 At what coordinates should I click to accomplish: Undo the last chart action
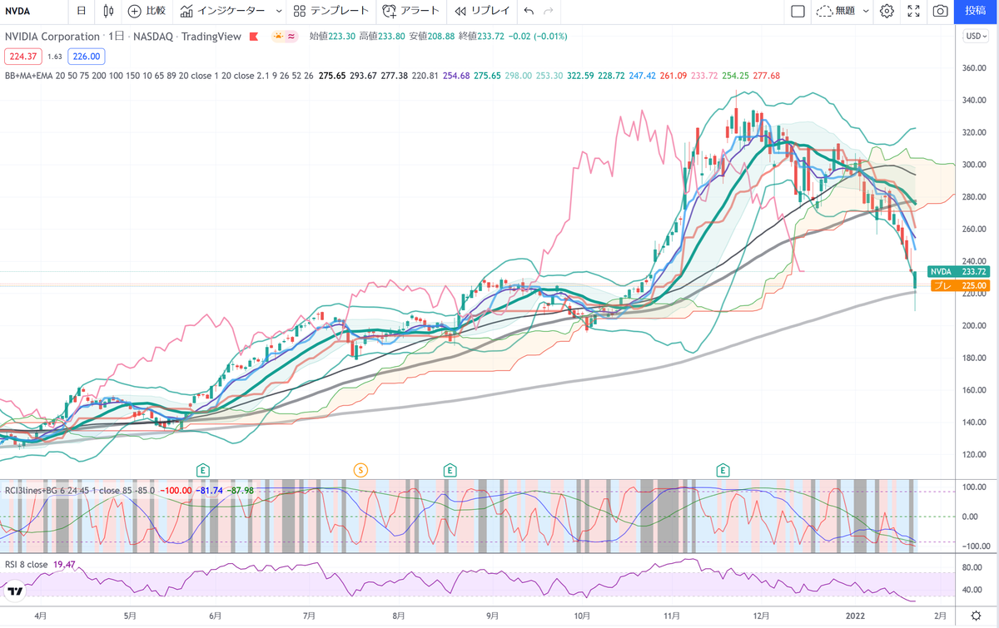point(529,11)
